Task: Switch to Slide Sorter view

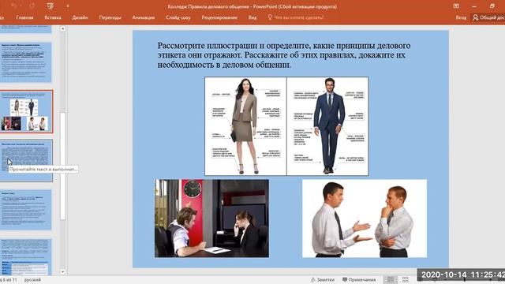Action: (x=405, y=280)
